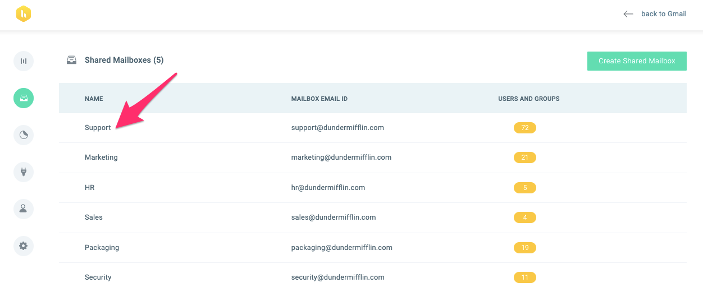Open the Security mailbox name
Screen dimensions: 703x292
click(x=98, y=277)
